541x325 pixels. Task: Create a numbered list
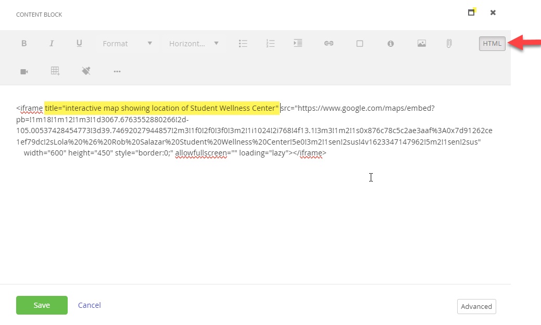270,44
